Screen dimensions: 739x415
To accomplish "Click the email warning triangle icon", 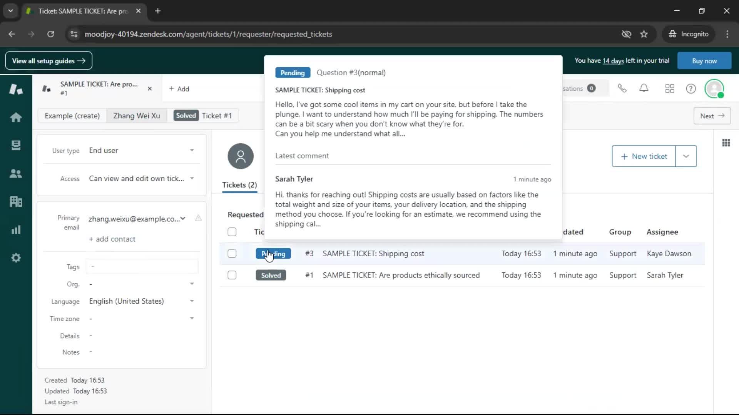I will (x=198, y=218).
